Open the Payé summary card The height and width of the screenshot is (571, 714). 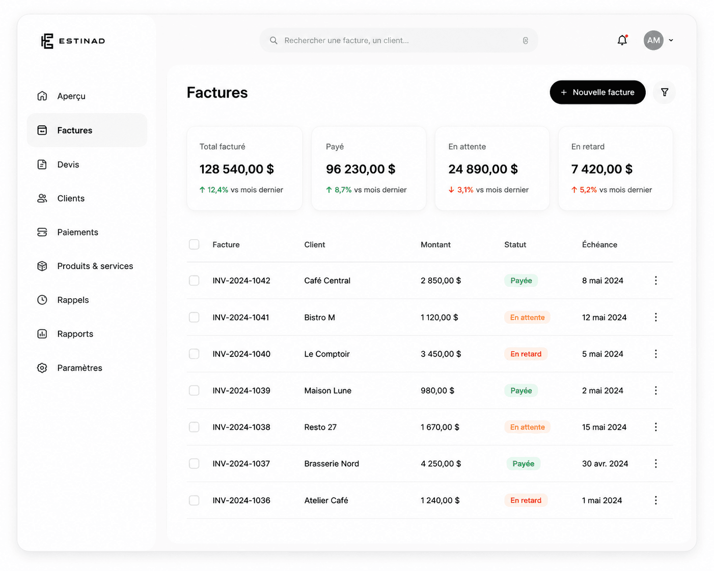(x=369, y=168)
